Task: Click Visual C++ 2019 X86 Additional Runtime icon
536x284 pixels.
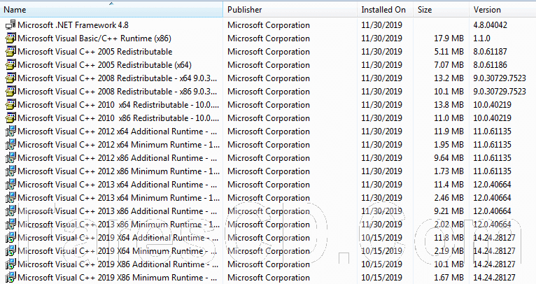Action: (10, 264)
